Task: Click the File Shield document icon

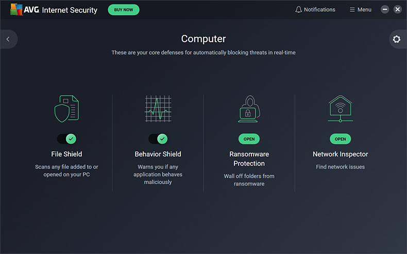Action: [66, 108]
